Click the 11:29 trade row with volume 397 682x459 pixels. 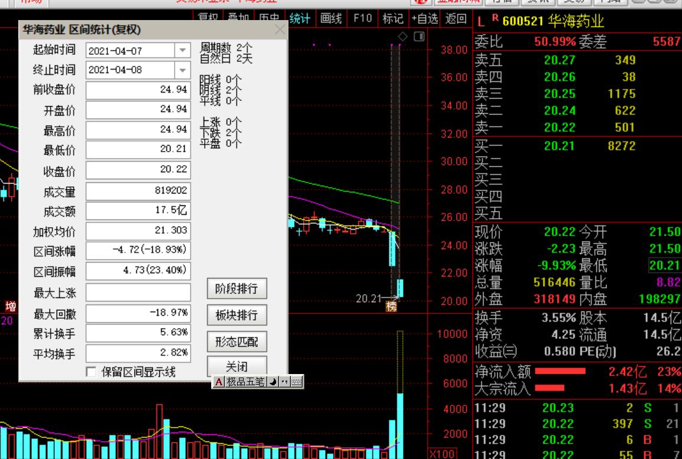(x=577, y=424)
